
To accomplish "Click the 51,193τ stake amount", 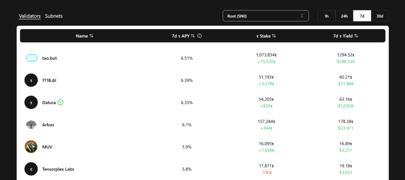I will point(266,77).
